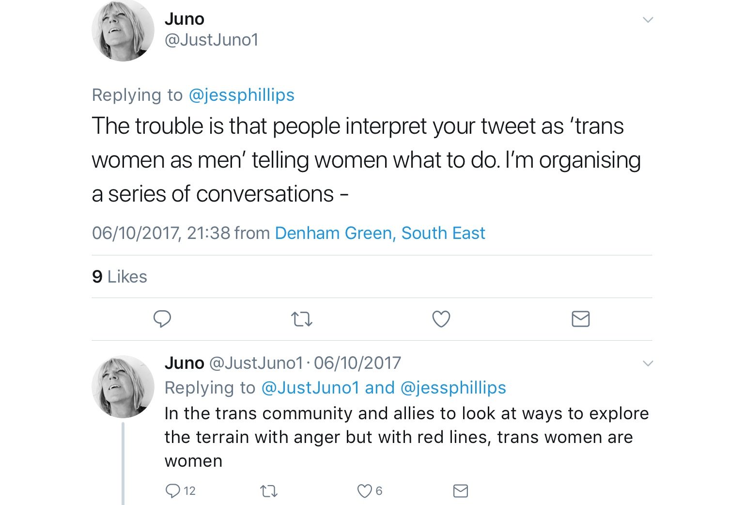Open the main tweet's chevron options menu
Viewport: 744px width, 505px height.
648,20
